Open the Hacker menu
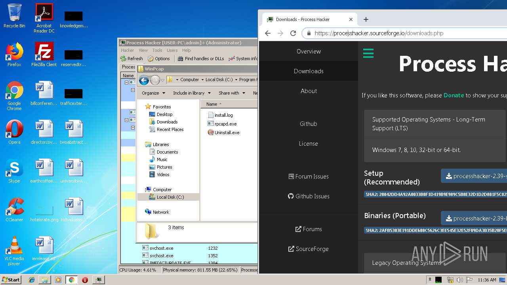507x285 pixels. point(128,50)
